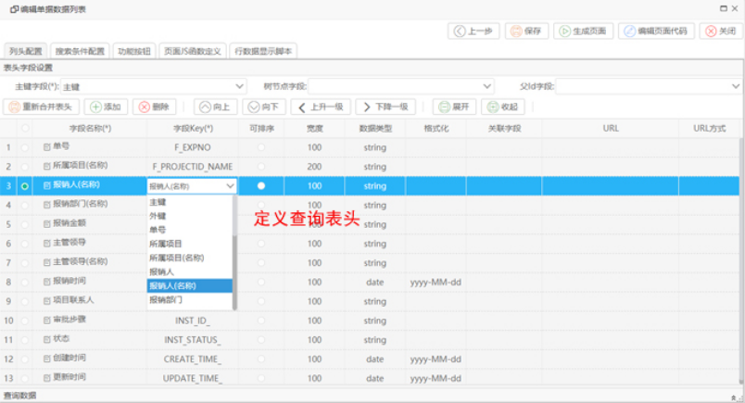Move the row down with 向下

coord(264,107)
